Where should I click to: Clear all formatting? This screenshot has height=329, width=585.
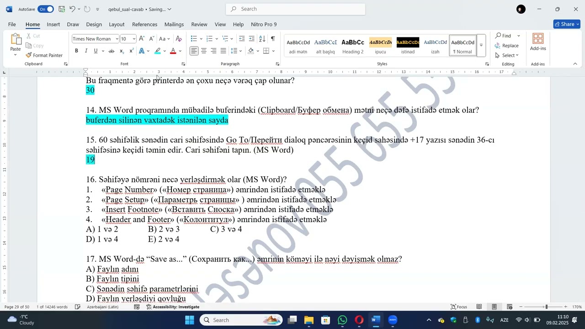point(179,39)
